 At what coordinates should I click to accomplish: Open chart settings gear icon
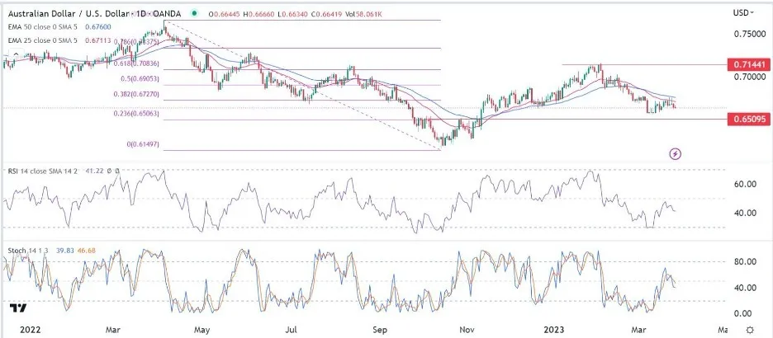pyautogui.click(x=750, y=329)
